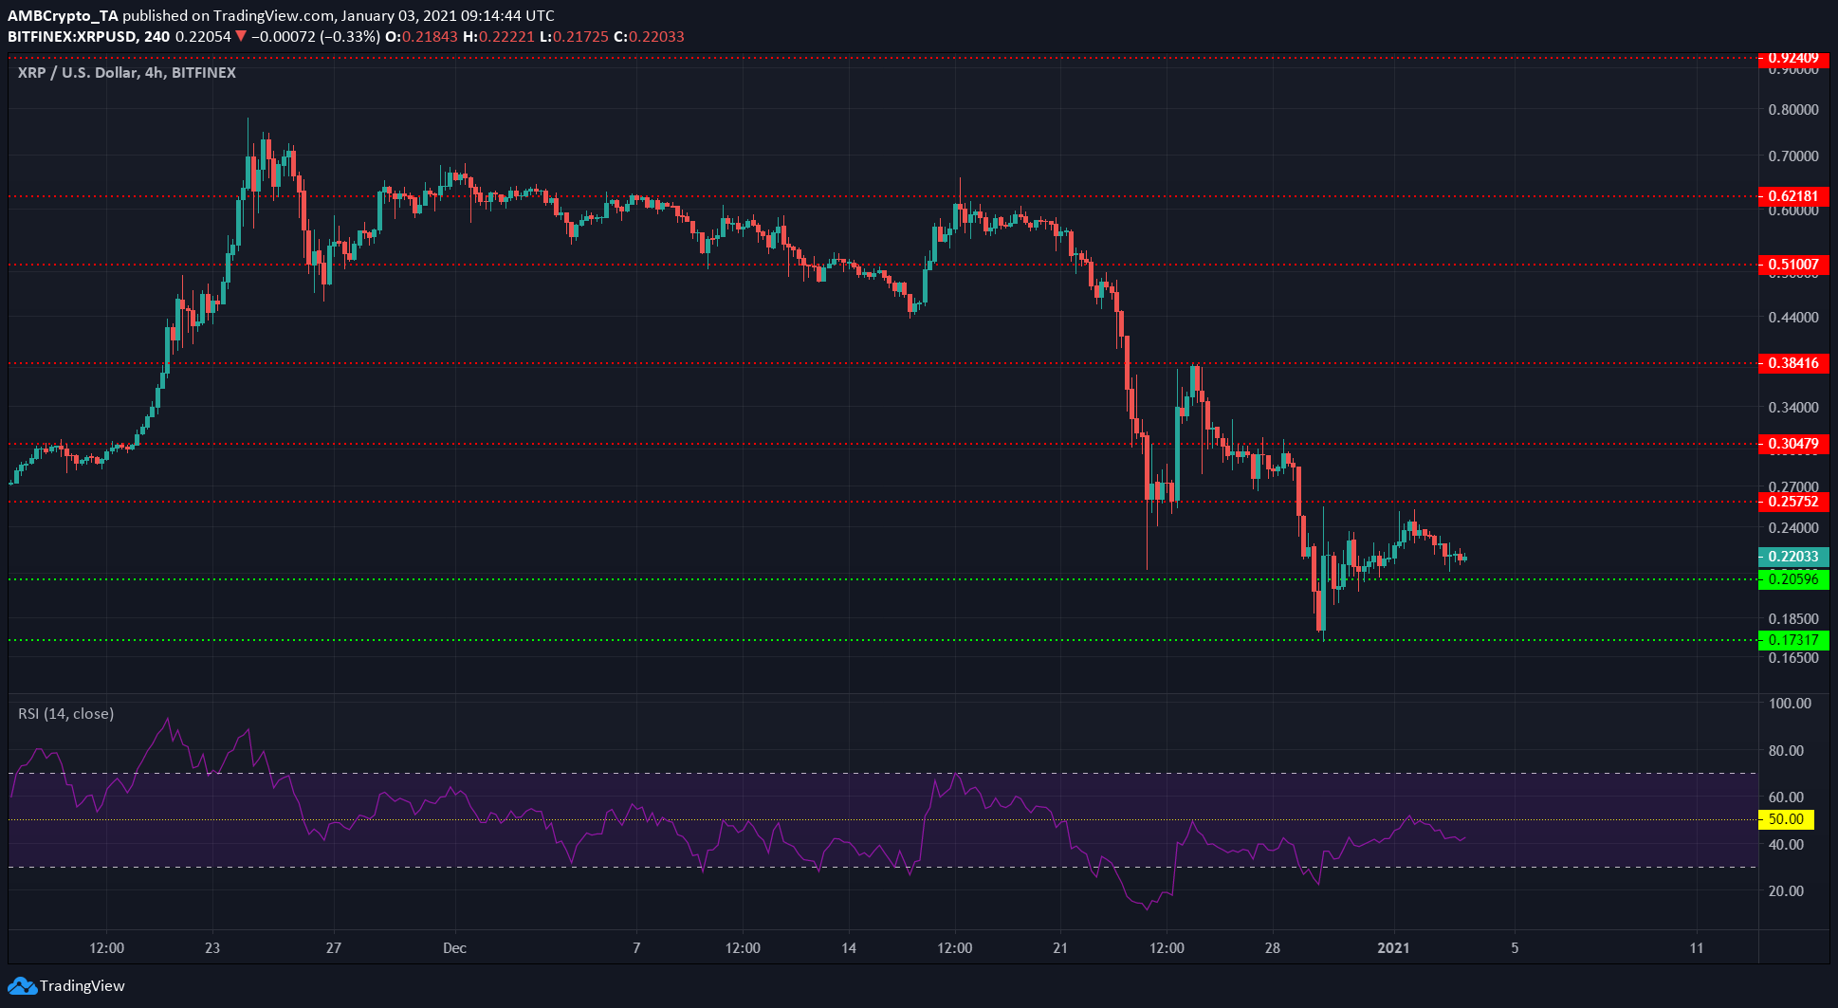Click the '2021' date label on time axis
Viewport: 1838px width, 1008px height.
[x=1394, y=948]
